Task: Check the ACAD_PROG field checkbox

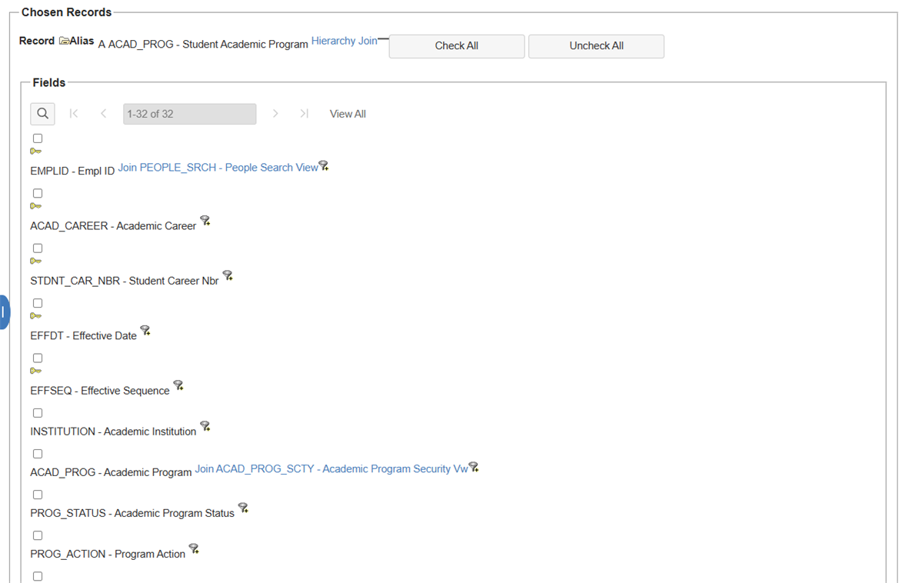Action: pyautogui.click(x=38, y=454)
